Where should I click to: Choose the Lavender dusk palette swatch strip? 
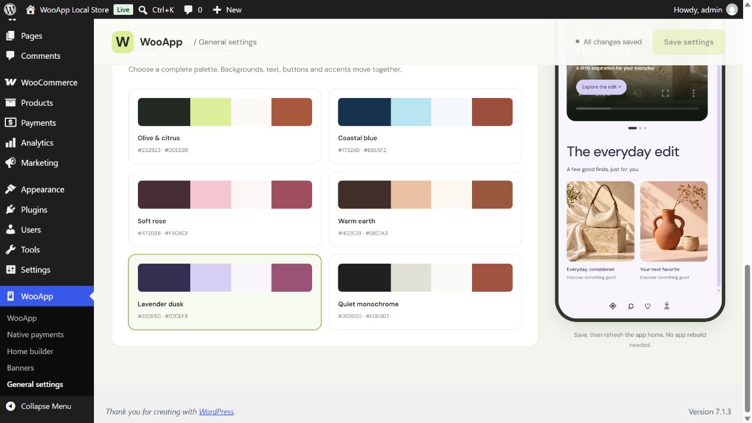225,277
